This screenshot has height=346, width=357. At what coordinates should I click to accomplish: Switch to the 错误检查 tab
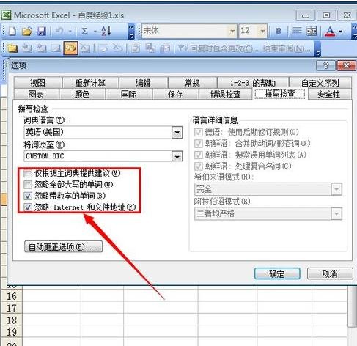tap(226, 94)
